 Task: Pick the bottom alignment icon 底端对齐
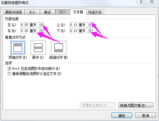59,48
